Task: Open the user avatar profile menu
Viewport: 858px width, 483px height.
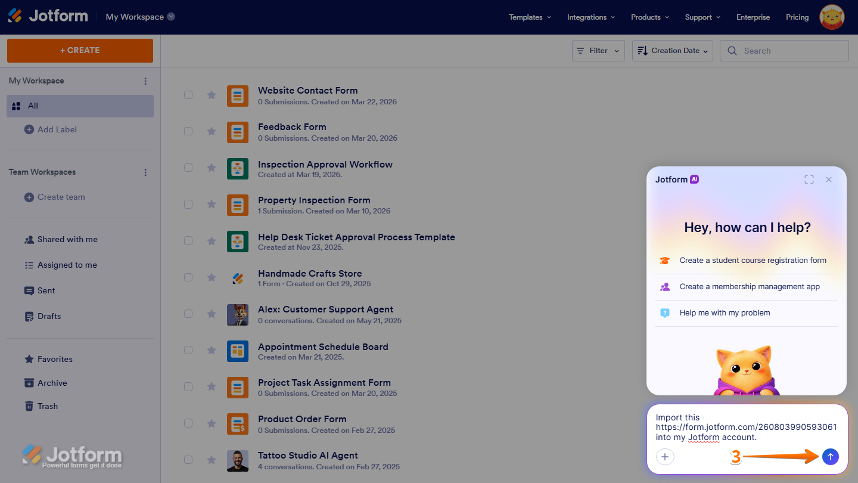Action: [832, 17]
